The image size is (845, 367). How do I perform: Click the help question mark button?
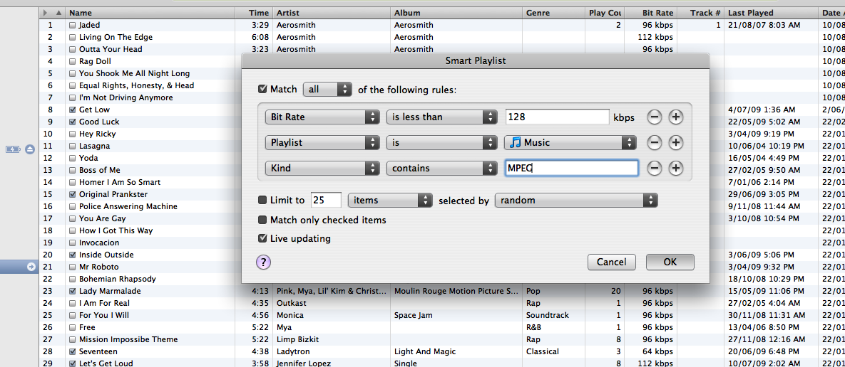[264, 262]
